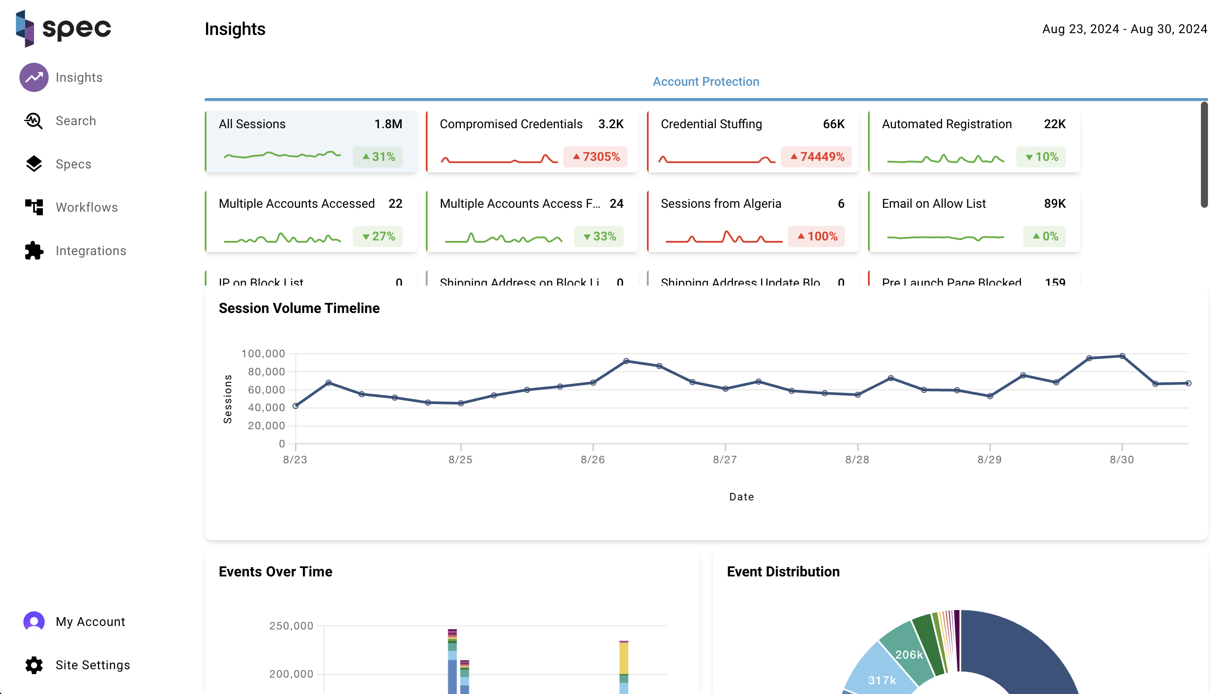Toggle Multiple Accounts Accessed filter
1223x694 pixels.
310,221
